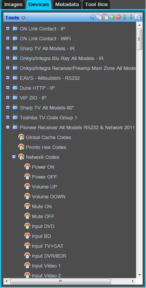Click the green Add plus icon
This screenshot has height=288, width=146.
click(112, 17)
